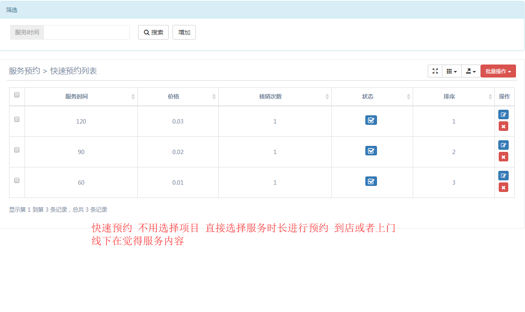Click the price cell 0.02
The width and height of the screenshot is (525, 312).
[178, 152]
